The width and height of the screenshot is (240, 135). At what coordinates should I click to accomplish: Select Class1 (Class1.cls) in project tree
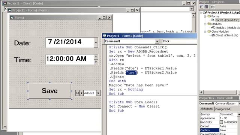[226, 35]
